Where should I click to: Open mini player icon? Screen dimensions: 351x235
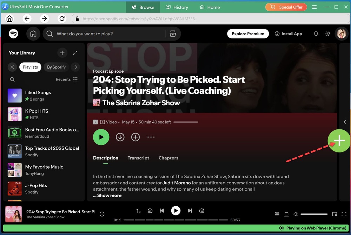tap(335, 214)
